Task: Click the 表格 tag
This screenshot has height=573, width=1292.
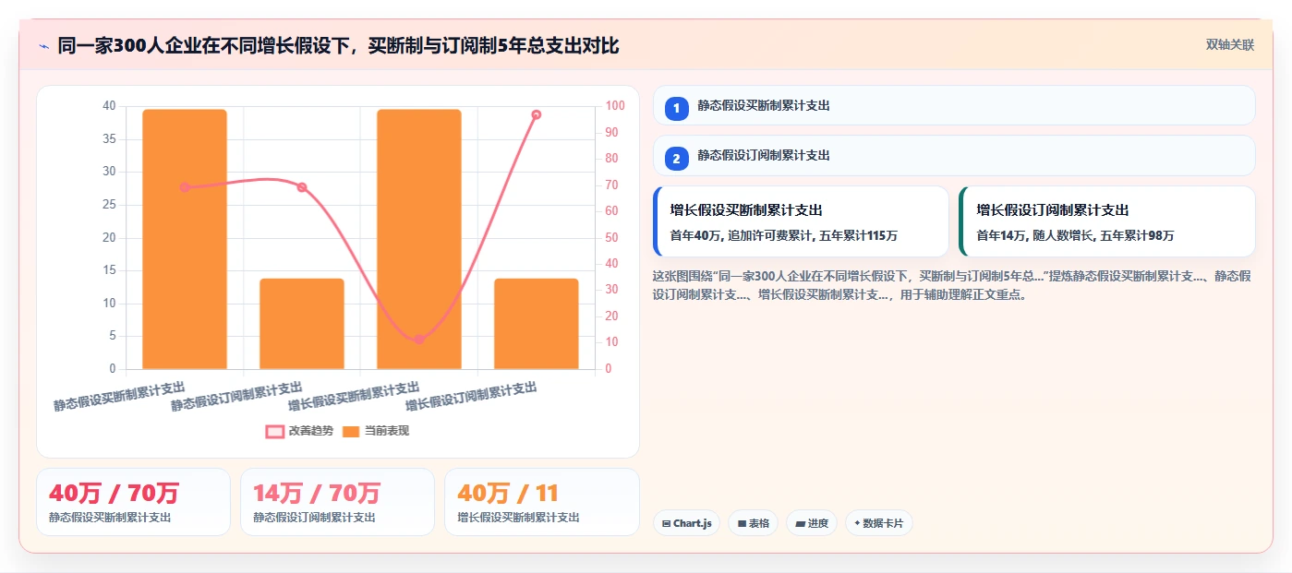Action: [753, 523]
